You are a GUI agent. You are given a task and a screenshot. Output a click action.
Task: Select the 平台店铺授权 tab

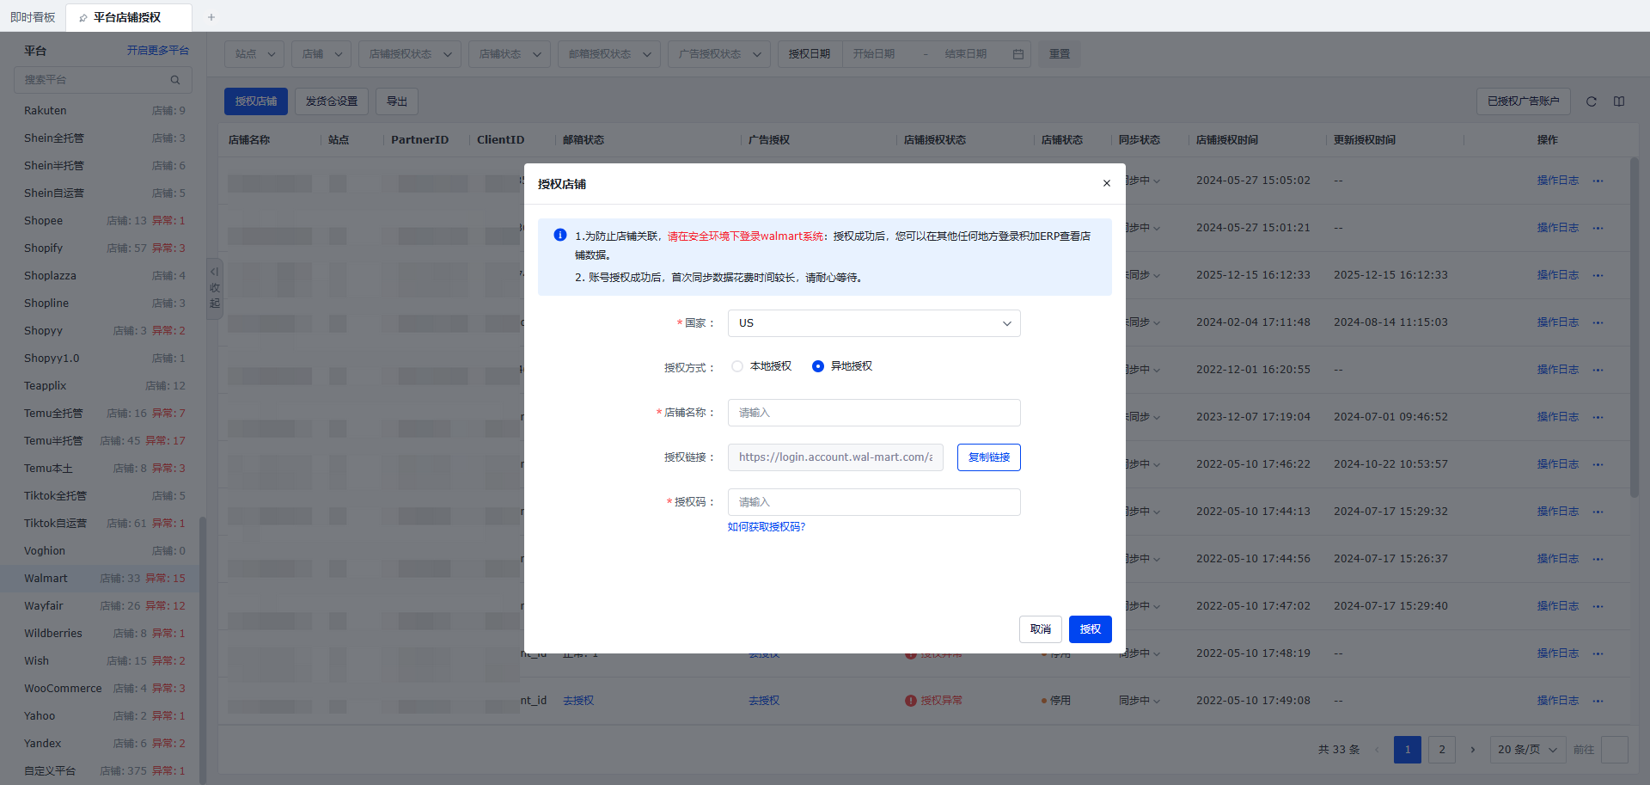pos(127,17)
